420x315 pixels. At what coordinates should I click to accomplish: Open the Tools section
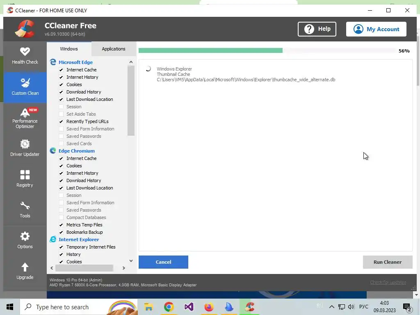click(25, 210)
